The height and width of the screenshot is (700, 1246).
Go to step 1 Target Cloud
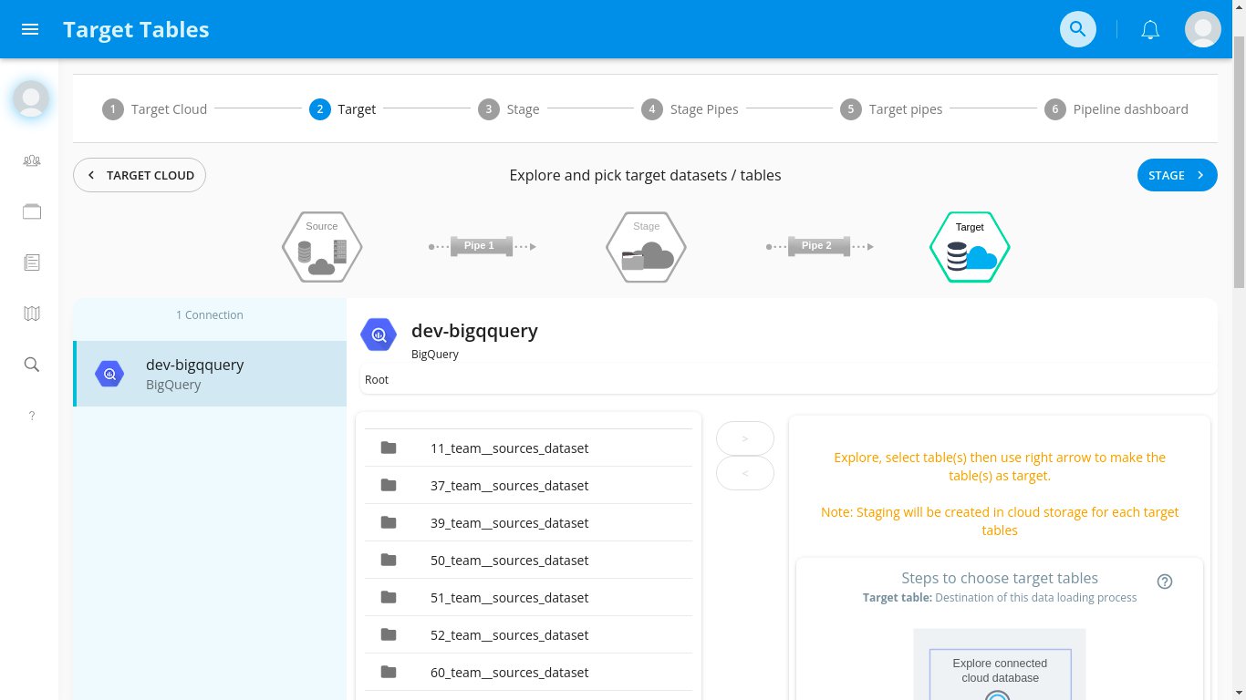click(155, 109)
